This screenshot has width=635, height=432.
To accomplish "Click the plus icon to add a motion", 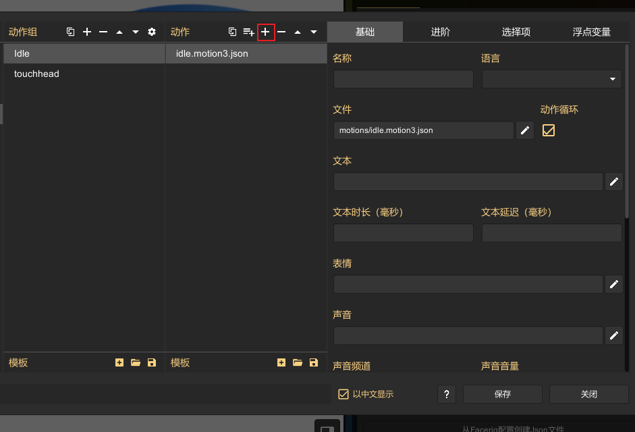I will [x=266, y=32].
